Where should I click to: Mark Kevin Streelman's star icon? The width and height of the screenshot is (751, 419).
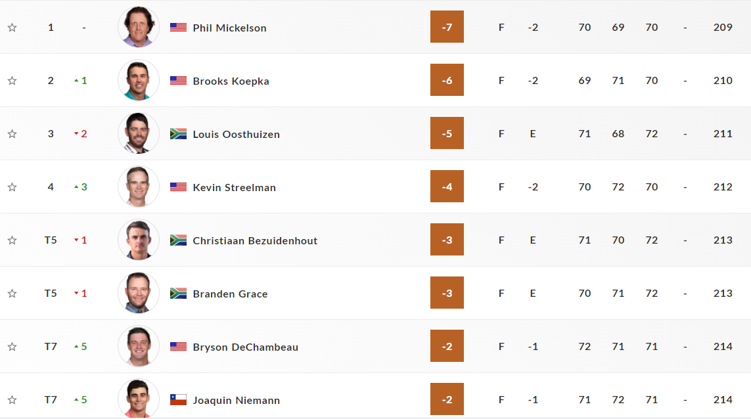12,187
